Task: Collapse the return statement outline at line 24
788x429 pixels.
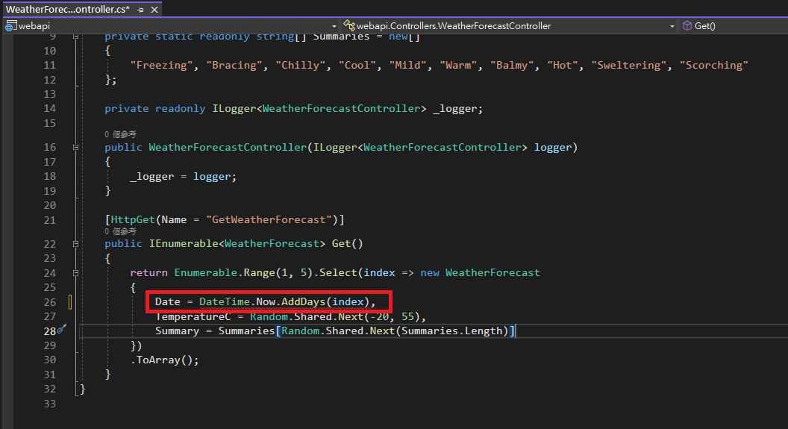Action: point(75,273)
